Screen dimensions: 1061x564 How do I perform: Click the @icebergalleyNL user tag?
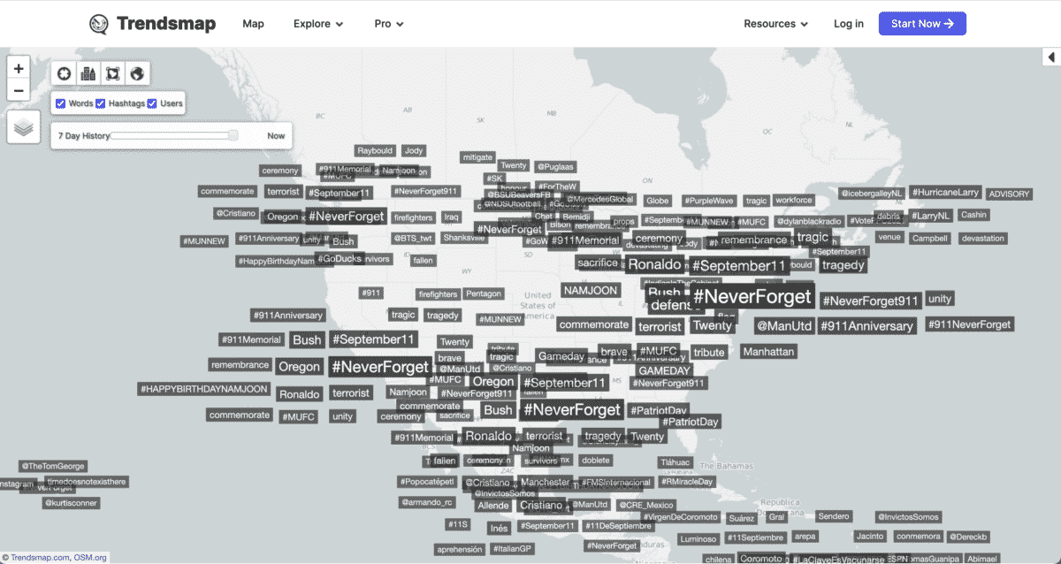tap(872, 193)
